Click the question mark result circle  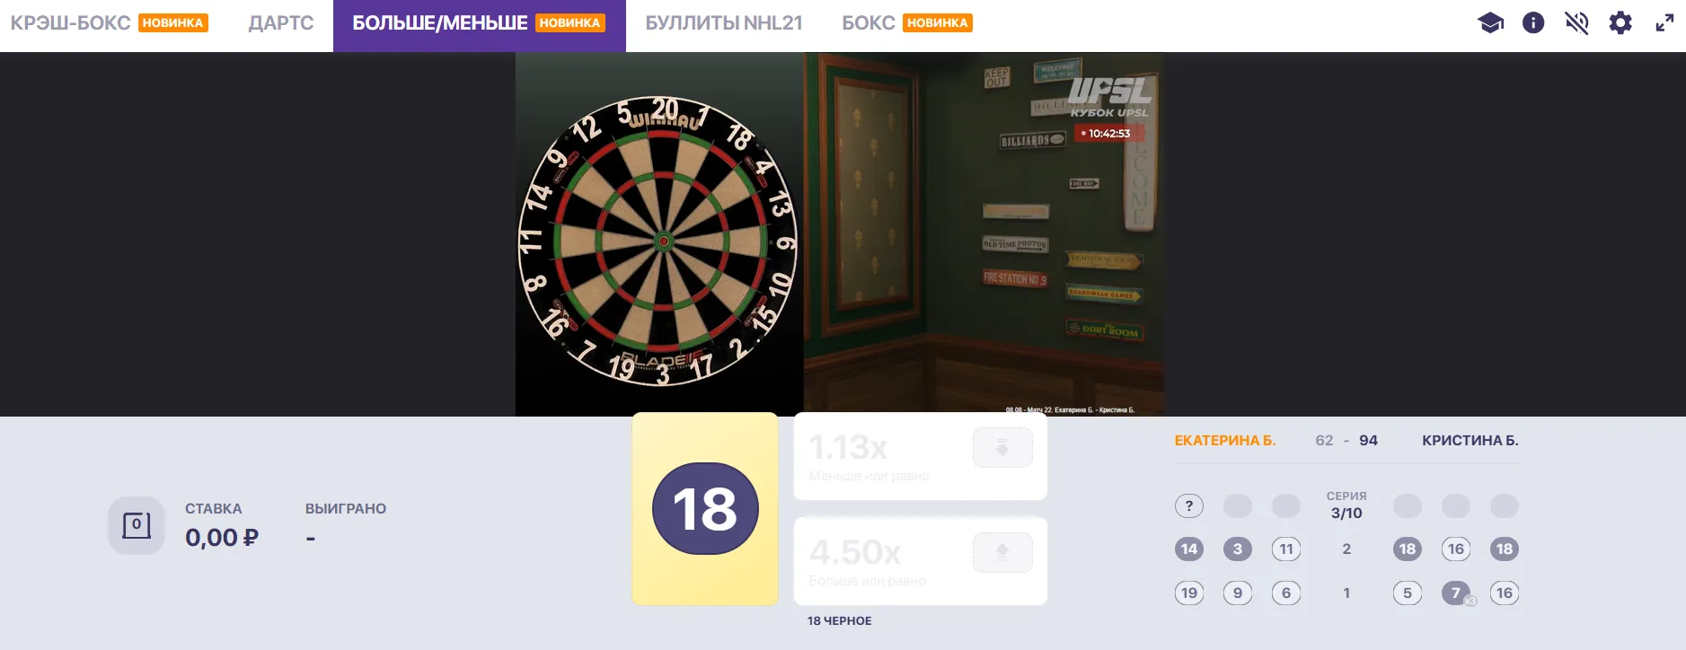pyautogui.click(x=1189, y=506)
